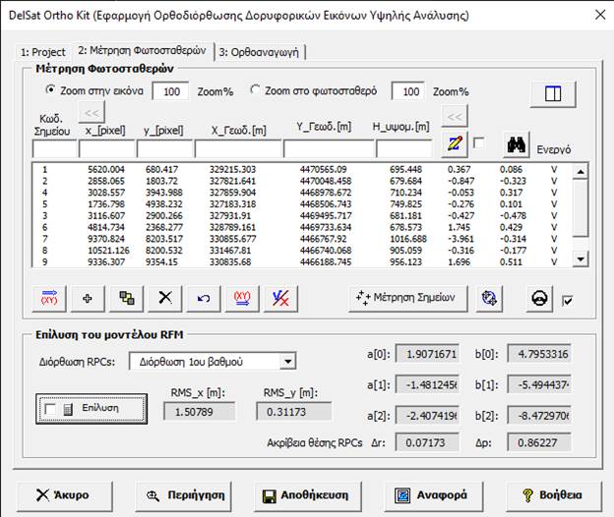This screenshot has width=614, height=517.
Task: Open the '3: Ορθοαναγωγή' tab
Action: 262,51
